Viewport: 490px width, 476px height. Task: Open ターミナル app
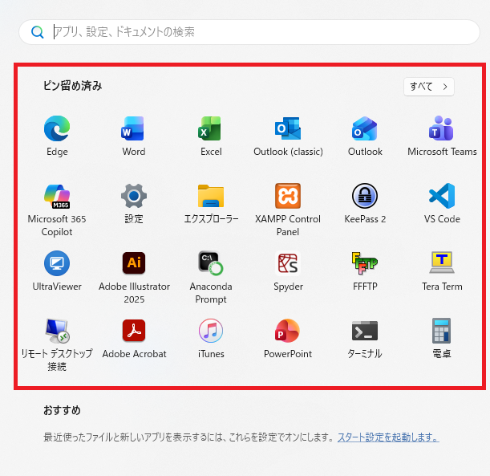tap(365, 331)
